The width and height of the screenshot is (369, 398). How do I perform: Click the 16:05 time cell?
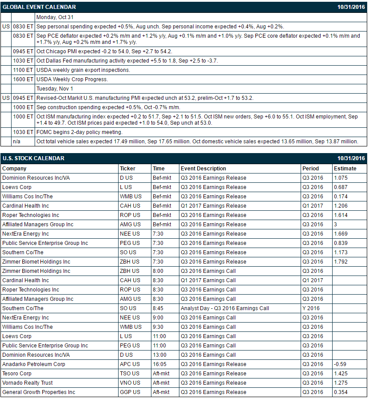[159, 364]
